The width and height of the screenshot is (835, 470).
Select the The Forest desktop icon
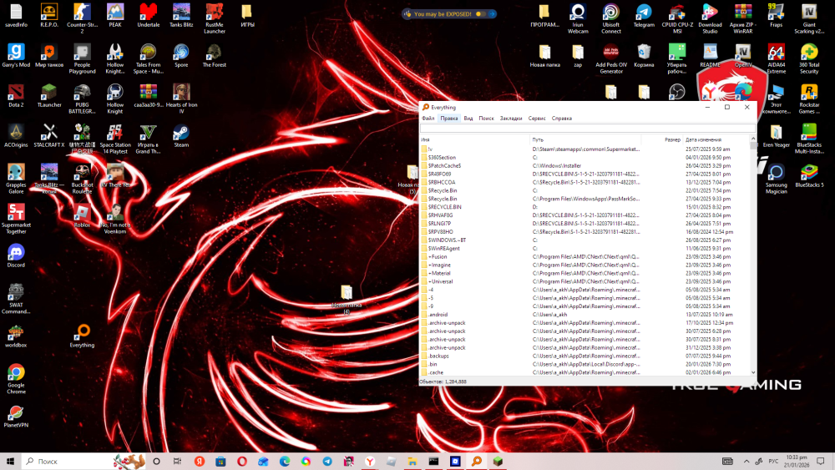click(x=214, y=56)
